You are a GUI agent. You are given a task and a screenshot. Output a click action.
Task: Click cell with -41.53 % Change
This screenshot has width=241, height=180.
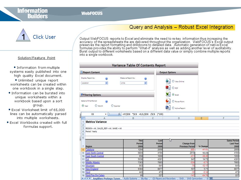coord(202,149)
